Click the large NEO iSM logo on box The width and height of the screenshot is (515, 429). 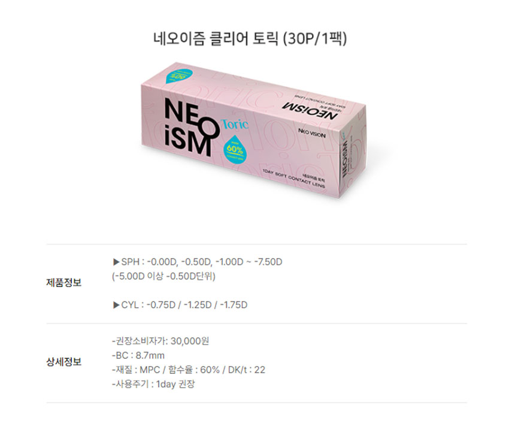click(x=191, y=129)
